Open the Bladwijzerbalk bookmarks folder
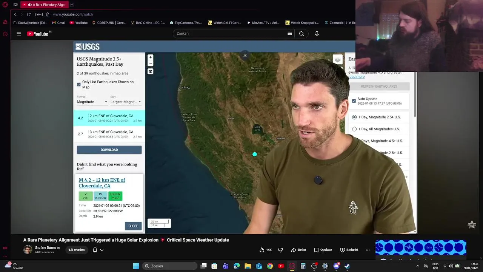483x272 pixels. tap(30, 23)
